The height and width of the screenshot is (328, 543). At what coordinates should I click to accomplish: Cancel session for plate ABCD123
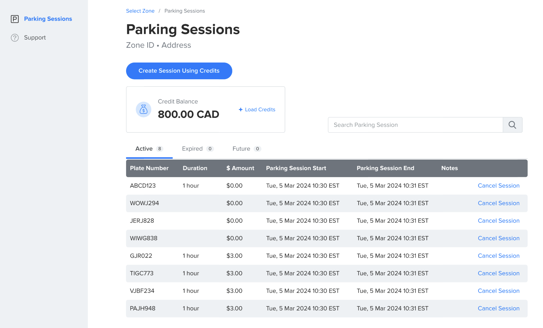click(x=498, y=186)
